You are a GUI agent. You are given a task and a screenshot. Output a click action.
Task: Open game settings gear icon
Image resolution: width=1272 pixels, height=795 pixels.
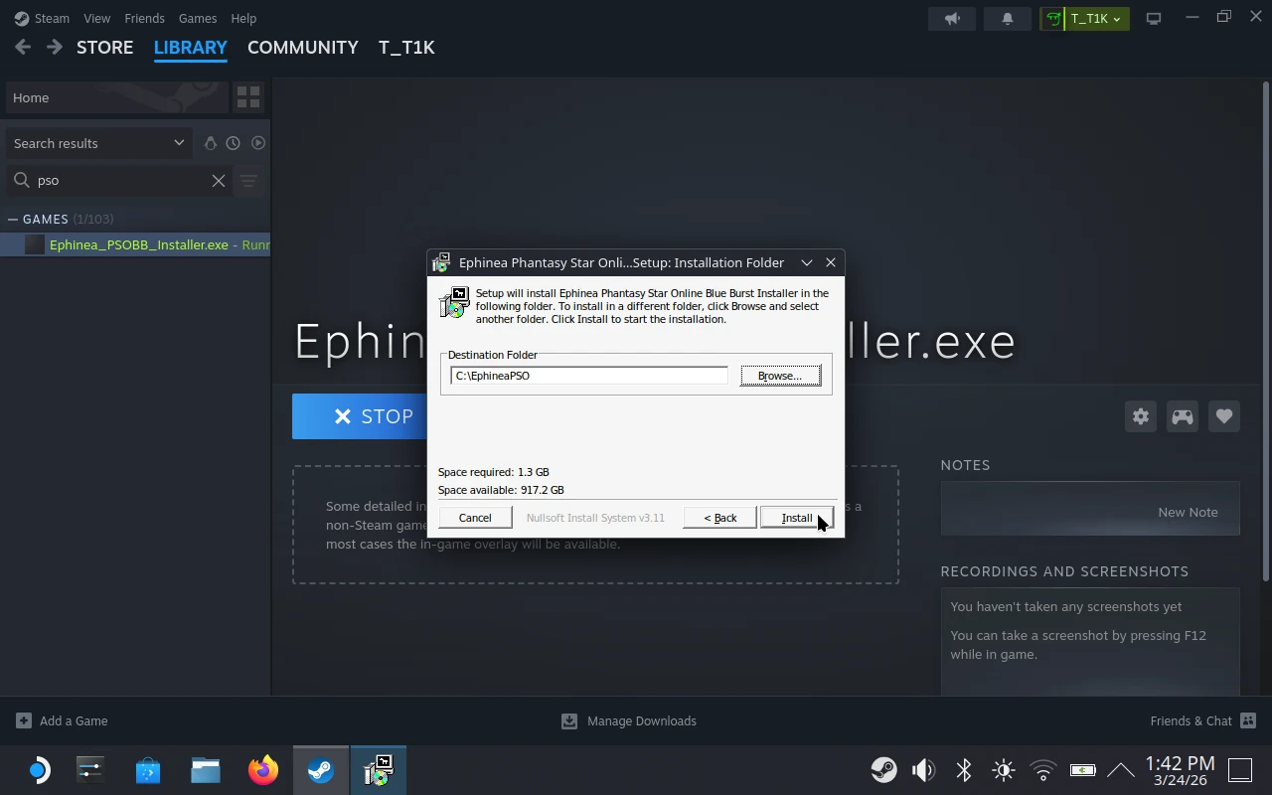click(1140, 416)
